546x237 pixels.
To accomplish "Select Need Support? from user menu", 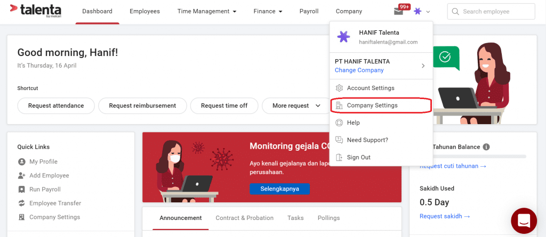I will tap(381, 140).
